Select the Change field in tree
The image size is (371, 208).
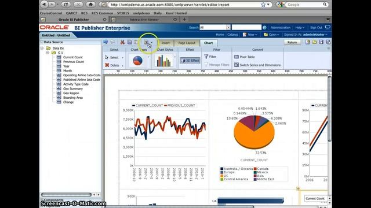click(68, 102)
